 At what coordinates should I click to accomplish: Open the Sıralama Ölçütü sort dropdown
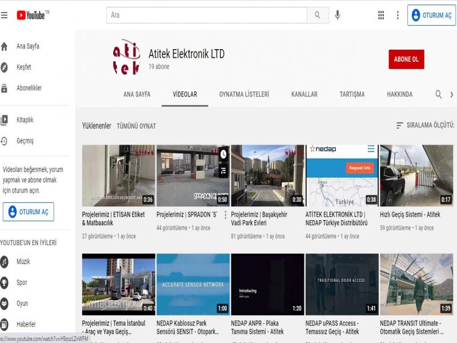pos(425,125)
